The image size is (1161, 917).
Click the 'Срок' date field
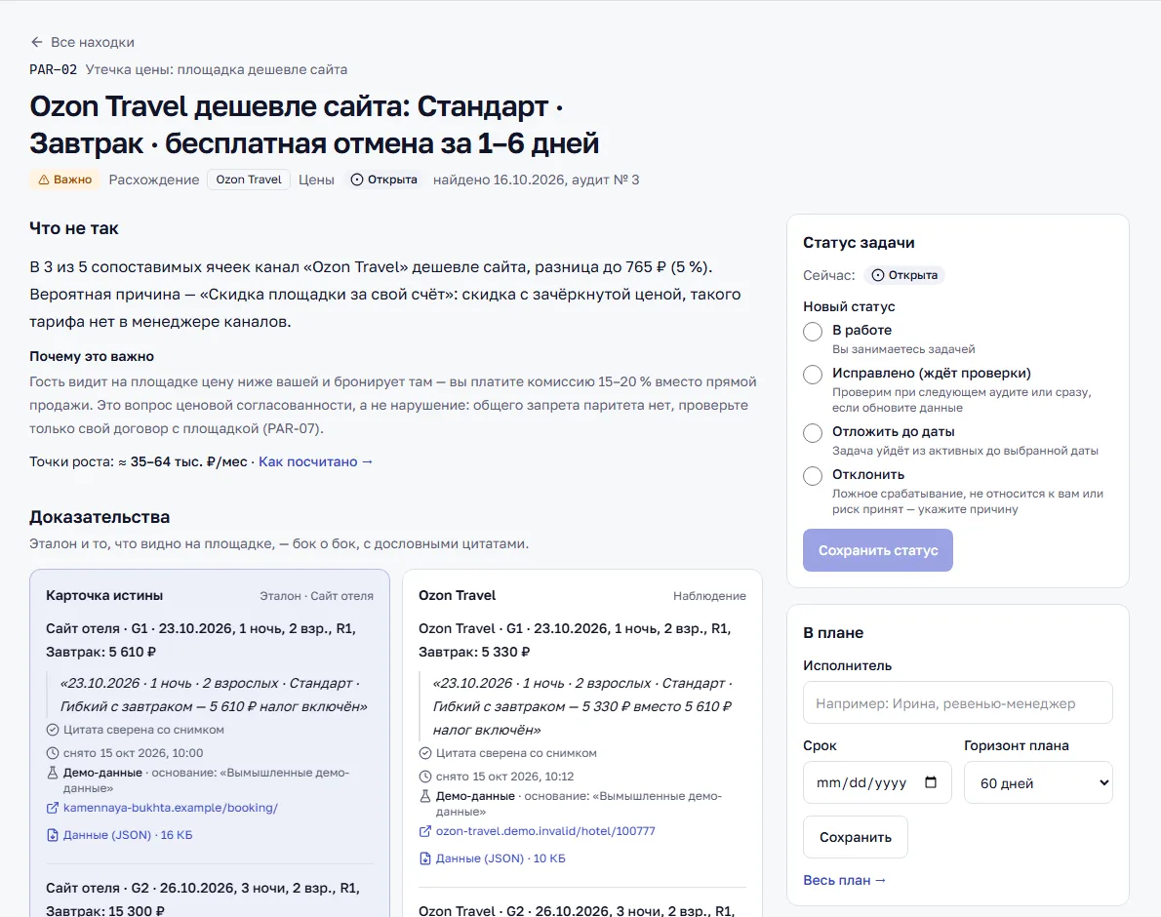(x=877, y=782)
